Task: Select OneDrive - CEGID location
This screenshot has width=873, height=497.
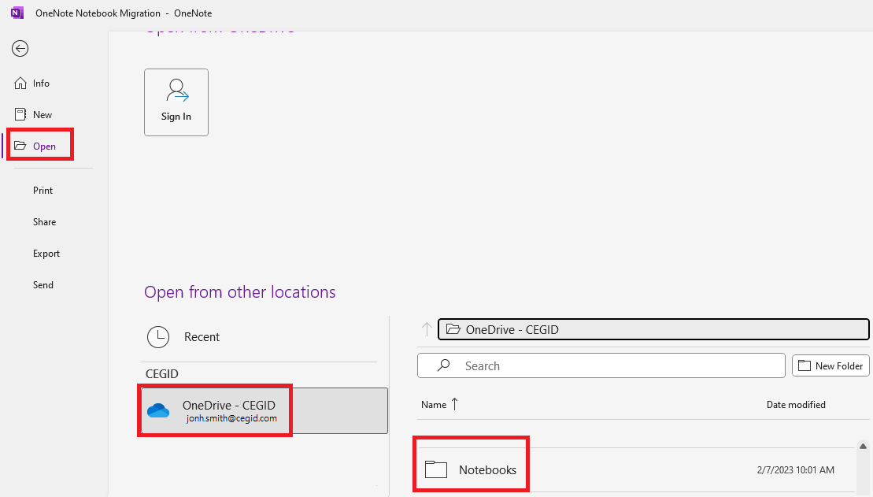Action: (x=264, y=410)
